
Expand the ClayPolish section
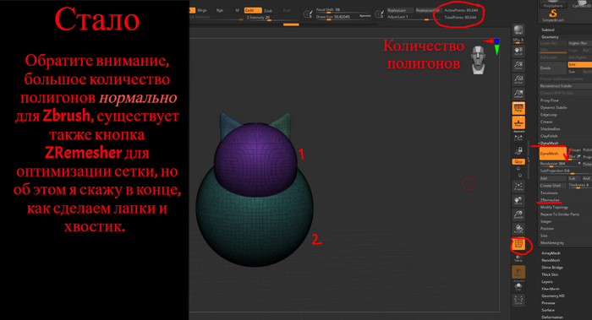[x=550, y=136]
